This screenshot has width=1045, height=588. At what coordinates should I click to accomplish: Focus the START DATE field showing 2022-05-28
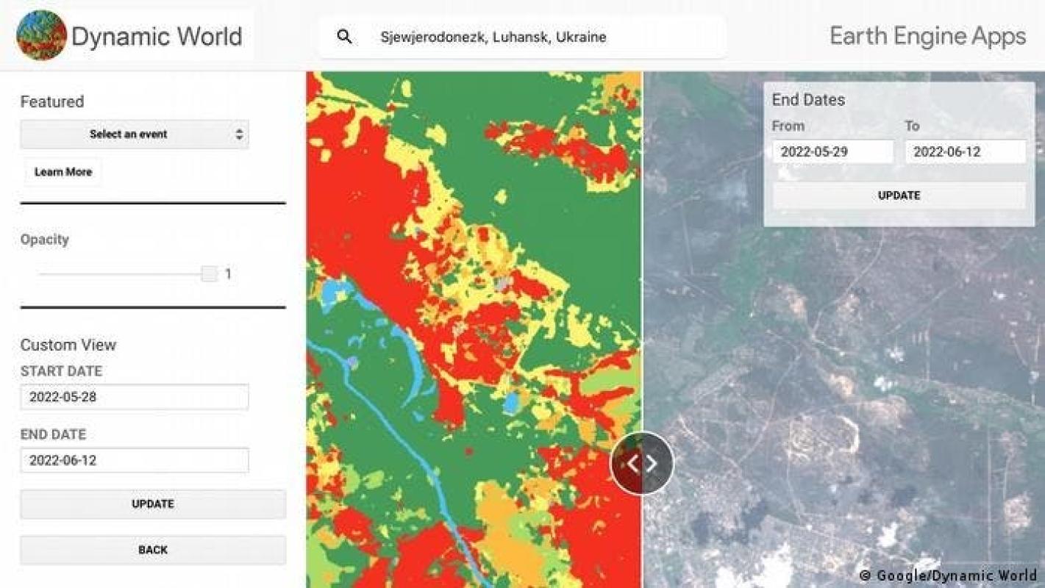point(135,398)
